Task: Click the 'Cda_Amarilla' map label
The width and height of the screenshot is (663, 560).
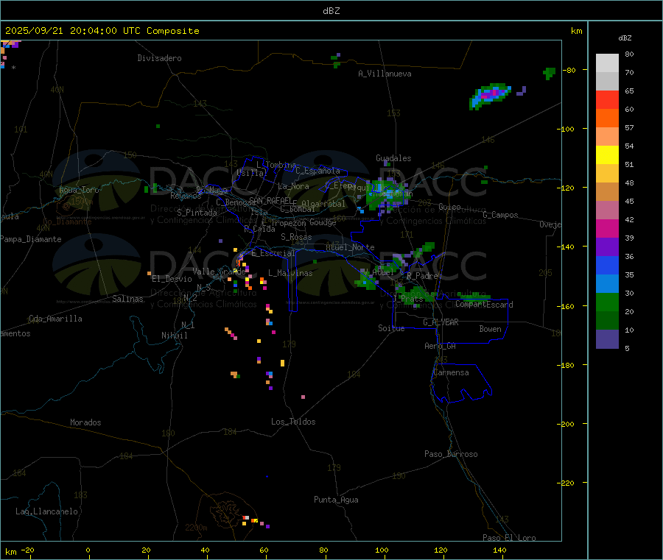Action: pyautogui.click(x=55, y=319)
